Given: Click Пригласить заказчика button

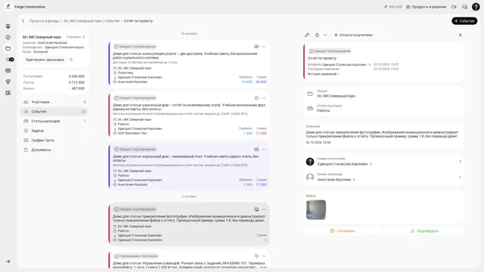Looking at the screenshot, I should click(45, 60).
